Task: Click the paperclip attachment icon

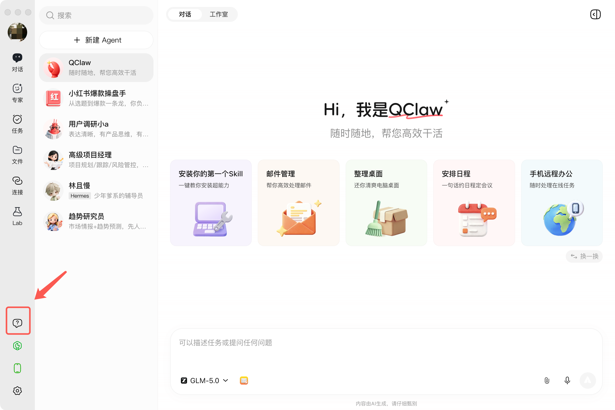Action: pyautogui.click(x=547, y=381)
